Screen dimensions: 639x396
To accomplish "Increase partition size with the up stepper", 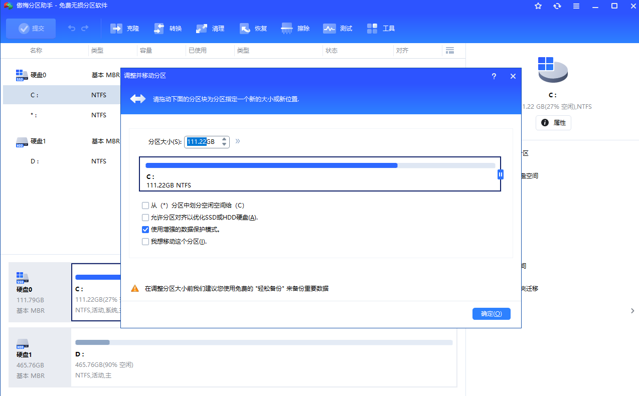I will (x=224, y=139).
